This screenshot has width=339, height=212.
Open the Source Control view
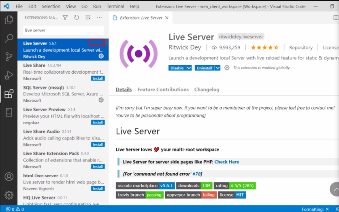(9, 57)
